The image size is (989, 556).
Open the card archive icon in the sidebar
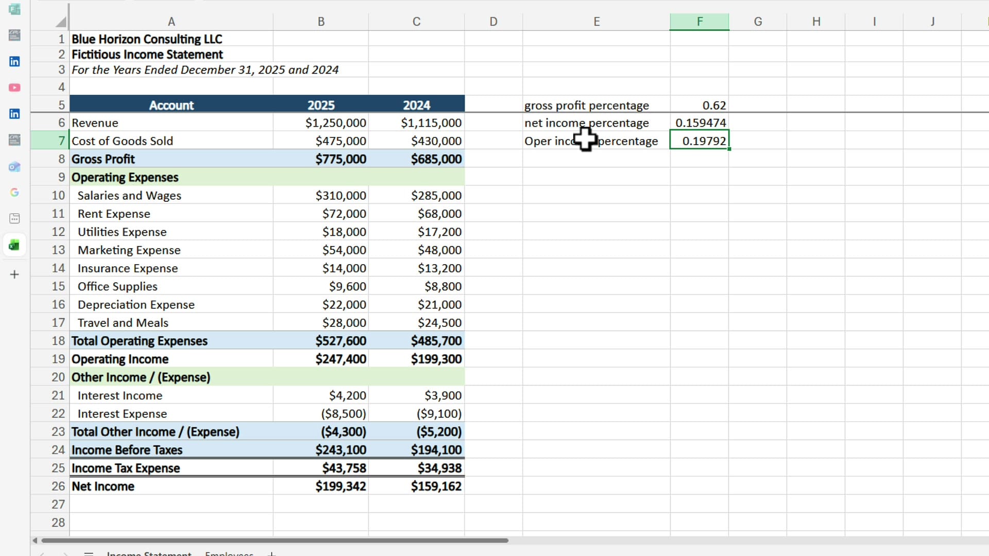coord(14,218)
